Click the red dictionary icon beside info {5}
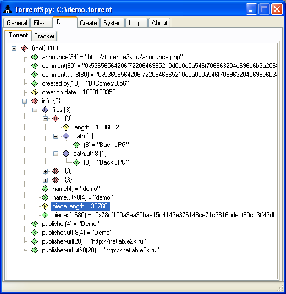This screenshot has height=294, width=286. click(x=35, y=101)
